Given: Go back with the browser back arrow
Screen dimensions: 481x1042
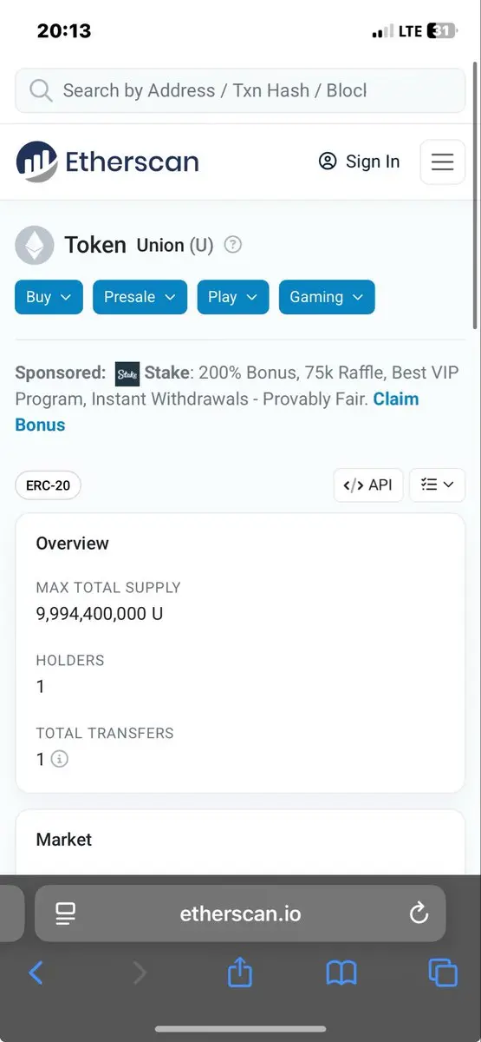Looking at the screenshot, I should tap(36, 973).
